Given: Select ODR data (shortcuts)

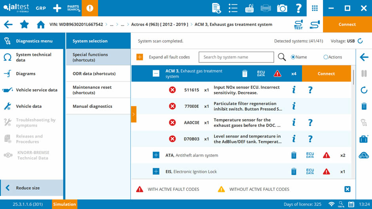Looking at the screenshot, I should [98, 74].
